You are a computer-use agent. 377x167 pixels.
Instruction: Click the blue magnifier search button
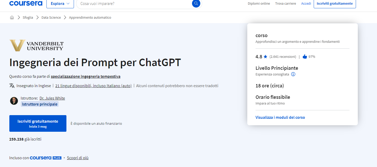click(196, 3)
